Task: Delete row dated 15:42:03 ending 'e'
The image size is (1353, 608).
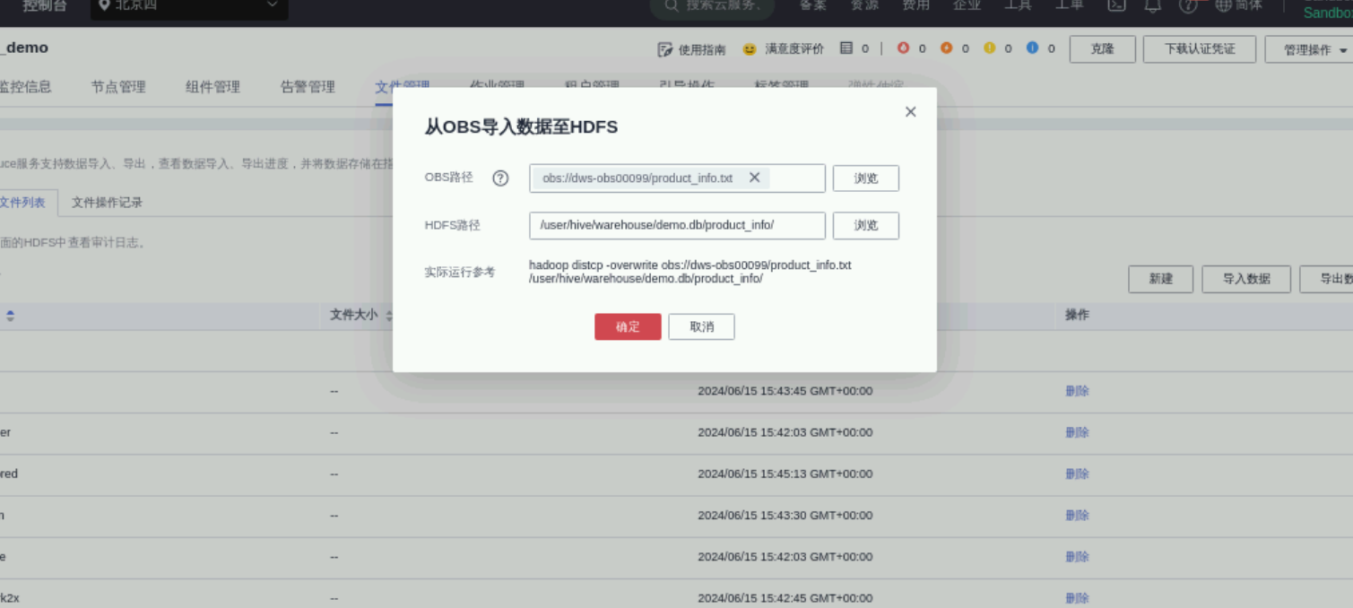Action: [1077, 557]
